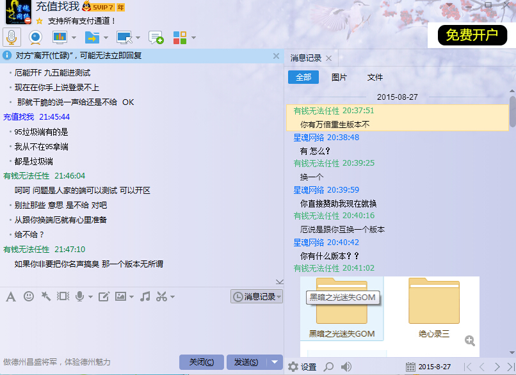The height and width of the screenshot is (375, 516).
Task: Start a voice call with microphone icon
Action: [12, 37]
